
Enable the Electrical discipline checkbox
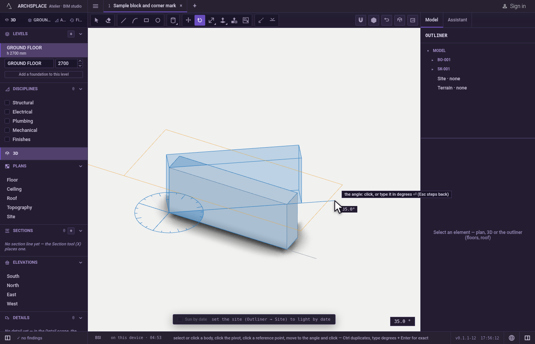pos(7,112)
